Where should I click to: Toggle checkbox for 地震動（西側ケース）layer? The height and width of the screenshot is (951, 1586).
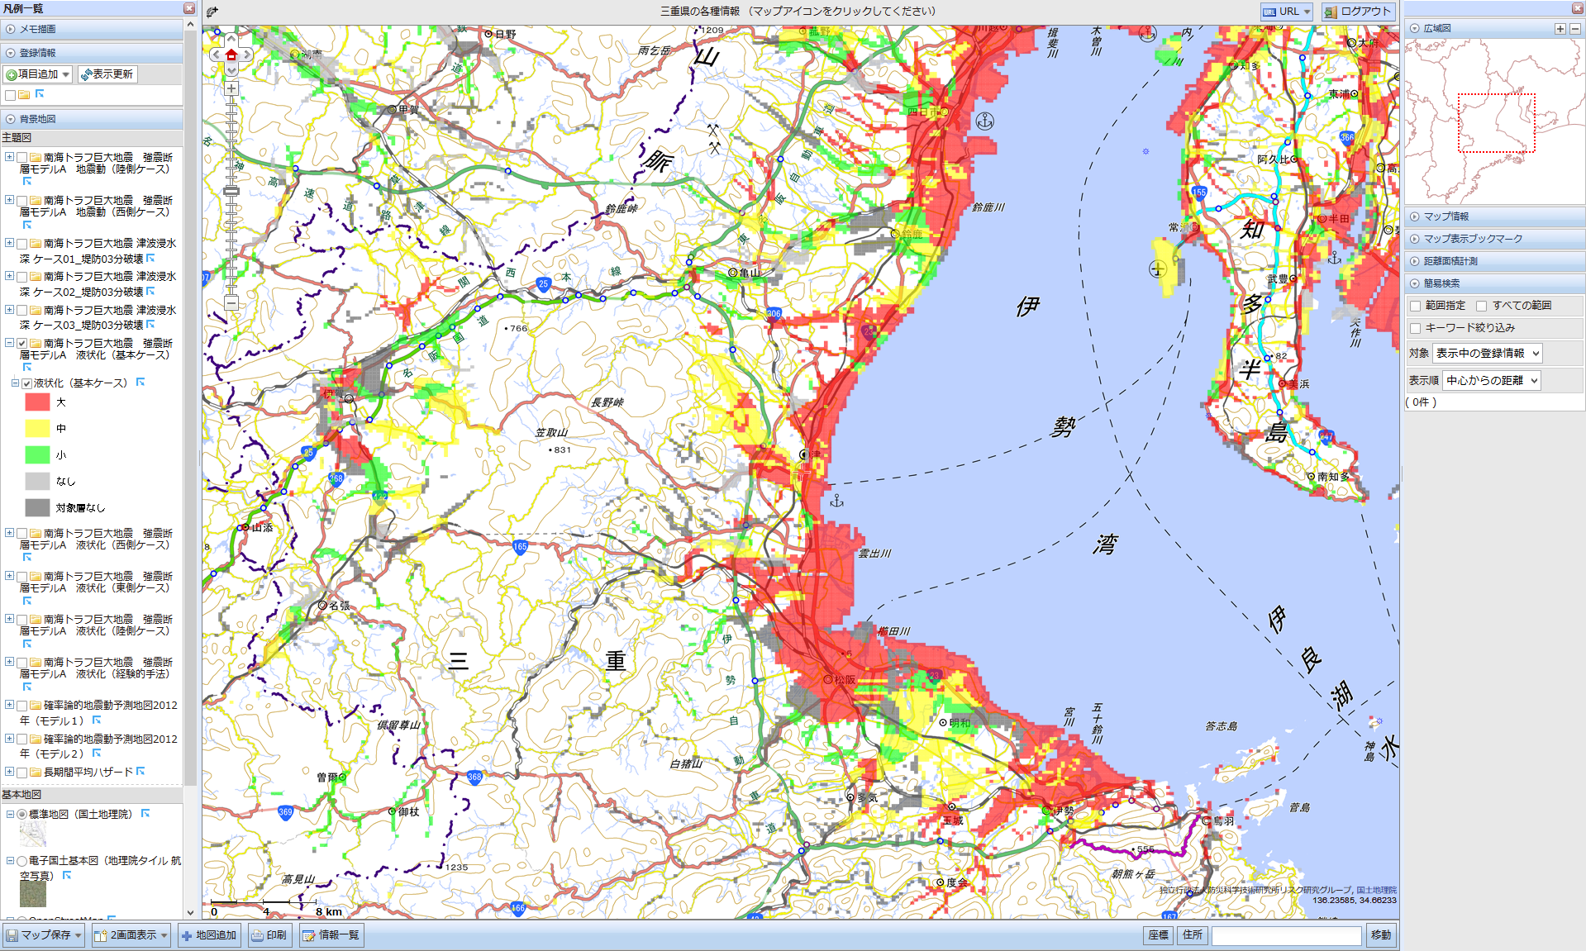tap(22, 201)
